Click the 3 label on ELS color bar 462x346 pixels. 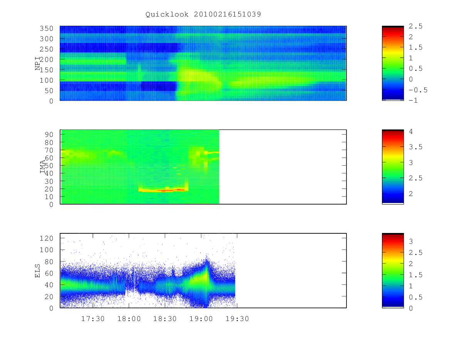coord(411,241)
